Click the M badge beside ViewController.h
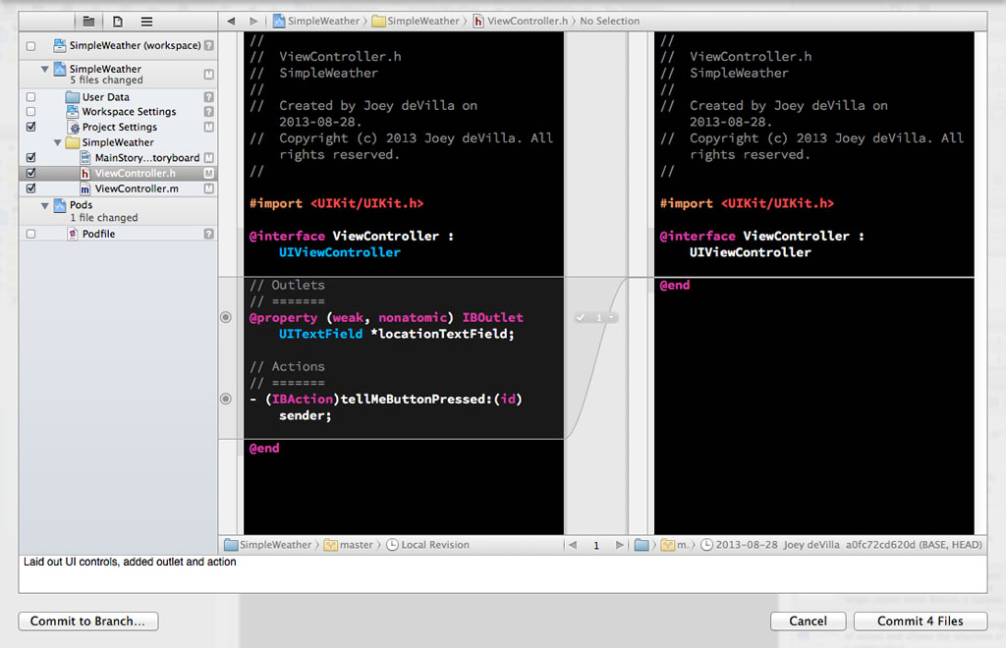This screenshot has height=648, width=1006. (x=208, y=173)
